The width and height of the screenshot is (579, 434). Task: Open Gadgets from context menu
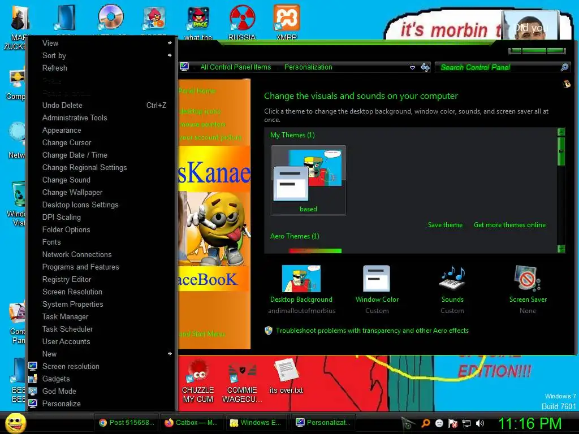point(102,379)
